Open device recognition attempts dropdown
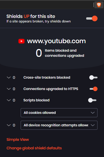104x157 pixels. point(59,125)
